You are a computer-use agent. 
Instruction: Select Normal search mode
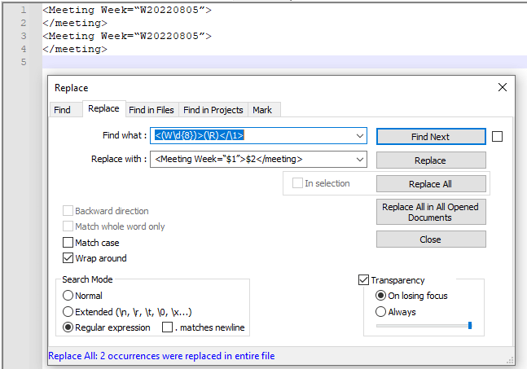click(68, 296)
